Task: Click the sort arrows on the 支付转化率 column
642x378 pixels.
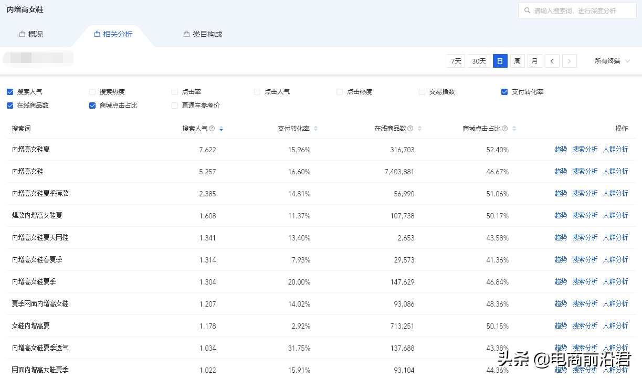Action: tap(315, 128)
